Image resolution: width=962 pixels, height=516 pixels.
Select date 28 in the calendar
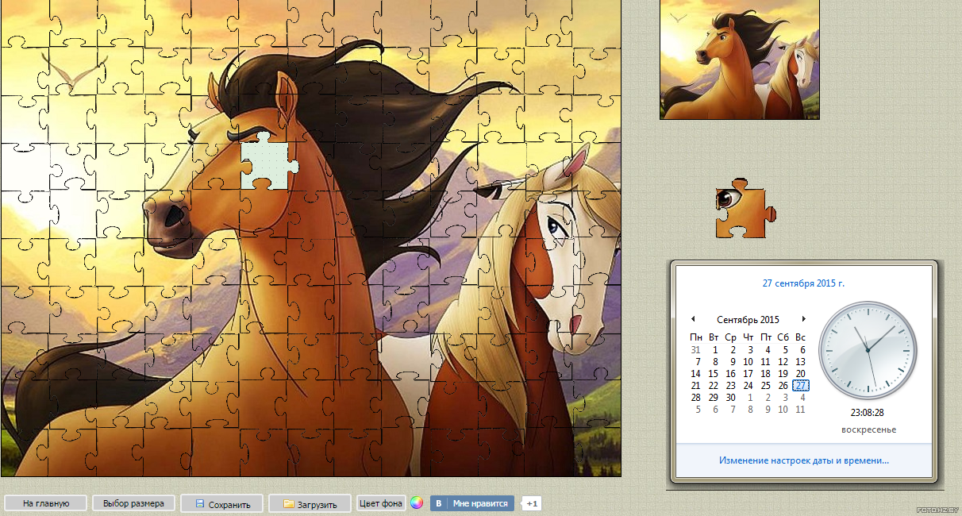[696, 398]
